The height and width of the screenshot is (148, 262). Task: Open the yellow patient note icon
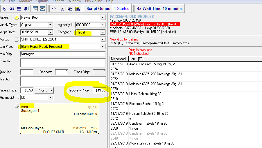point(17,18)
